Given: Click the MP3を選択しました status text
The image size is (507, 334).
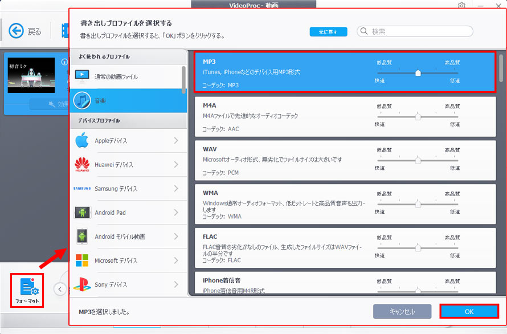Looking at the screenshot, I should pyautogui.click(x=104, y=312).
